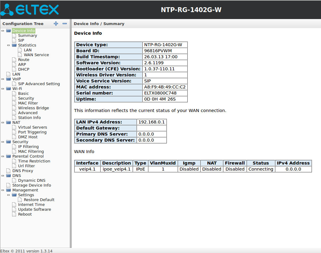Image resolution: width=321 pixels, height=253 pixels.
Task: Collapse the Management tree node
Action: [x=3, y=190]
